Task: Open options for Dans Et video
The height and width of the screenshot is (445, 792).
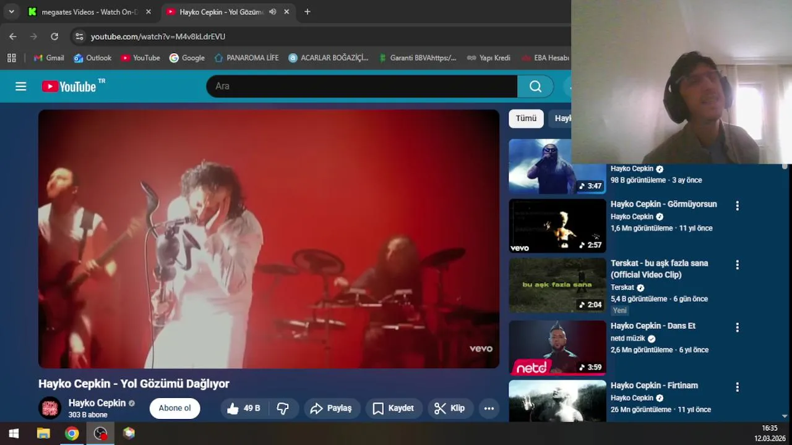Action: click(x=737, y=327)
